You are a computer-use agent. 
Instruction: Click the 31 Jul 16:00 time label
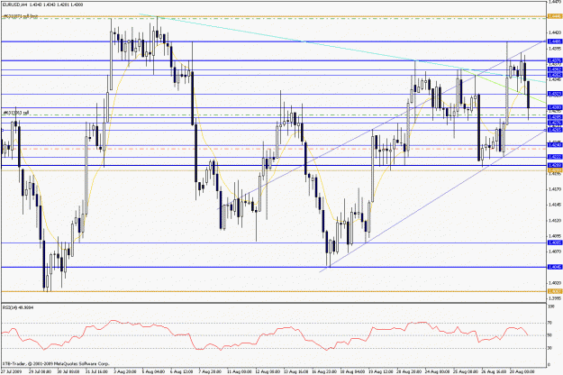tap(96, 371)
